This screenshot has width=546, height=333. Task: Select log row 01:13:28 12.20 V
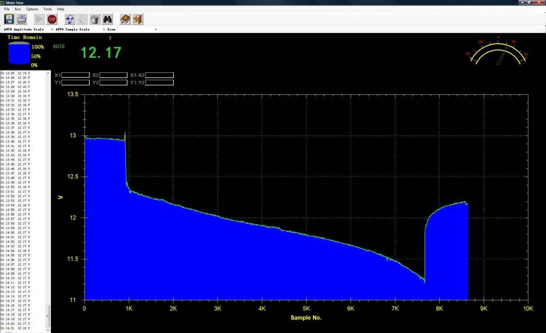(15, 87)
